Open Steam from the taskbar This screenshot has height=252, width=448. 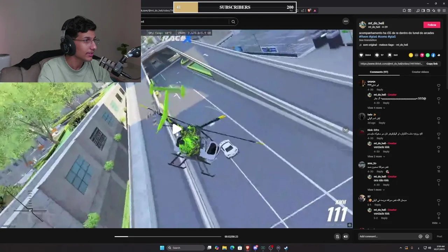coord(286,248)
